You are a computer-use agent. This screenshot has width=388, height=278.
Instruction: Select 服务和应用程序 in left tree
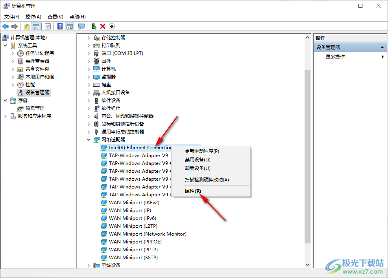click(34, 116)
